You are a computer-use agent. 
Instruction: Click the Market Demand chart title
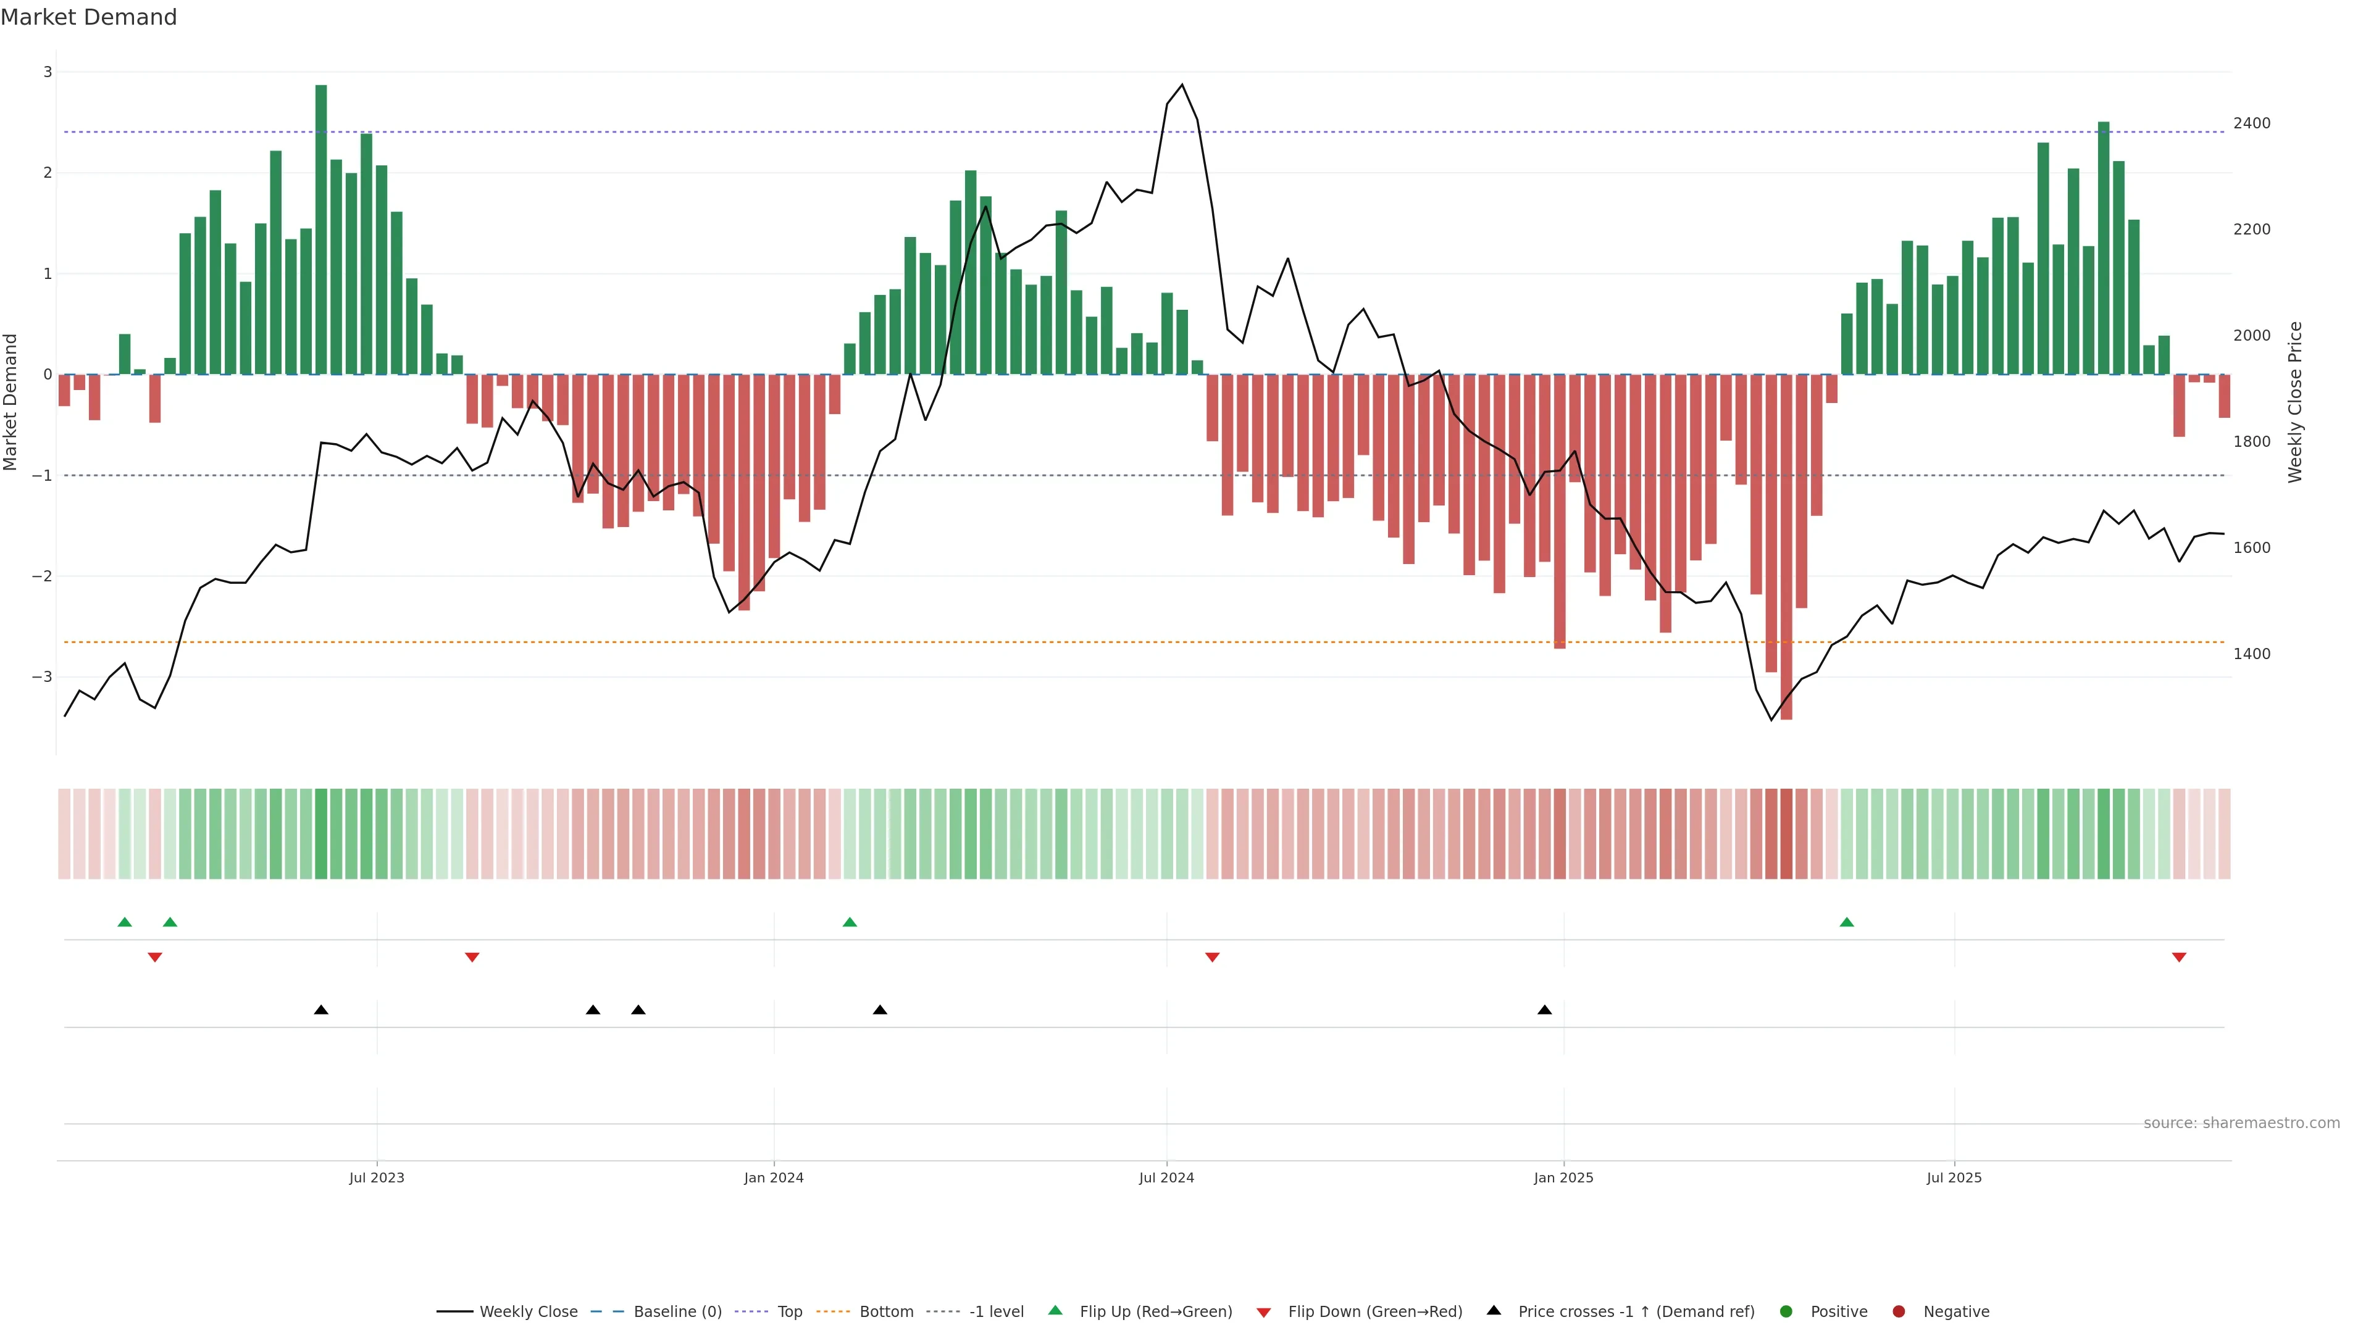coord(88,17)
